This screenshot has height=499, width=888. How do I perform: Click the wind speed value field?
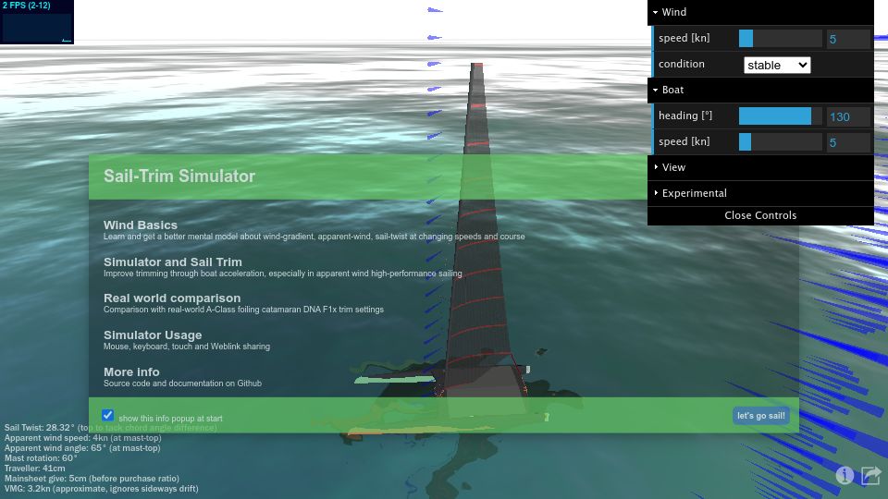tap(848, 39)
